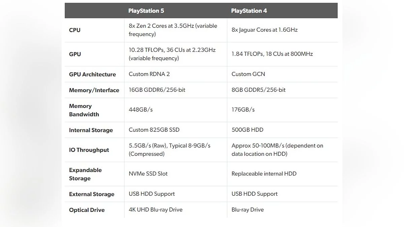Click the IO Throughput row label
This screenshot has height=227, width=404.
point(89,150)
